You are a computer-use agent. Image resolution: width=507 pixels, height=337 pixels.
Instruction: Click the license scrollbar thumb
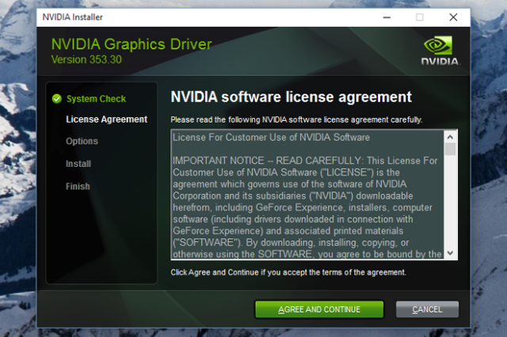(450, 149)
